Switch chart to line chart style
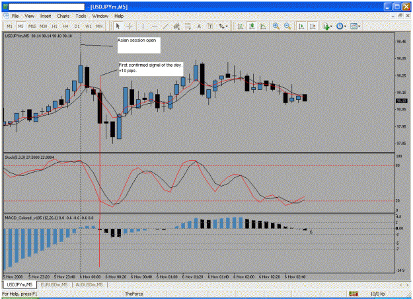 pos(262,26)
